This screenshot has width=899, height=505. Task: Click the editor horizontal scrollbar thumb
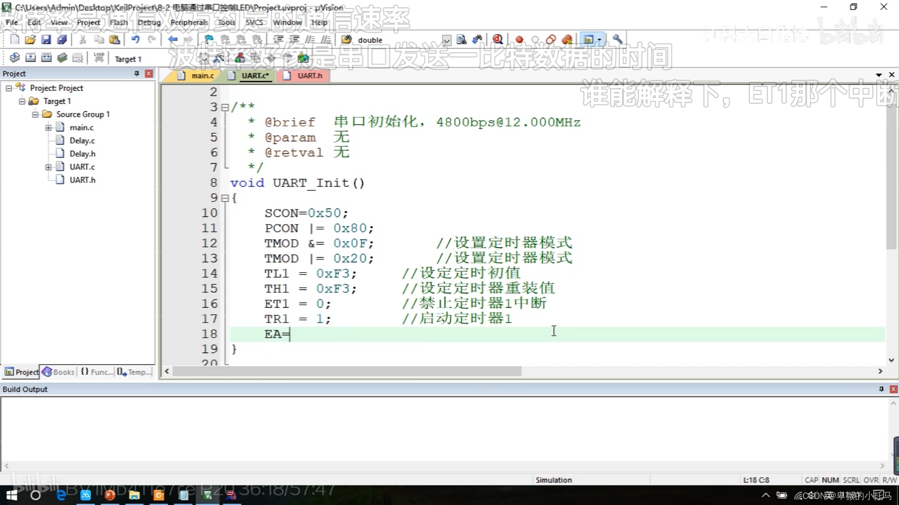pyautogui.click(x=347, y=371)
